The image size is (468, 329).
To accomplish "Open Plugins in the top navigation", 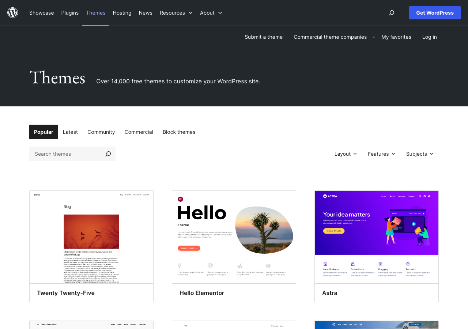I will tap(70, 13).
